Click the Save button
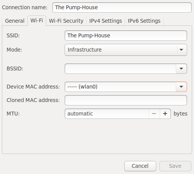This screenshot has height=174, width=194. 175,166
